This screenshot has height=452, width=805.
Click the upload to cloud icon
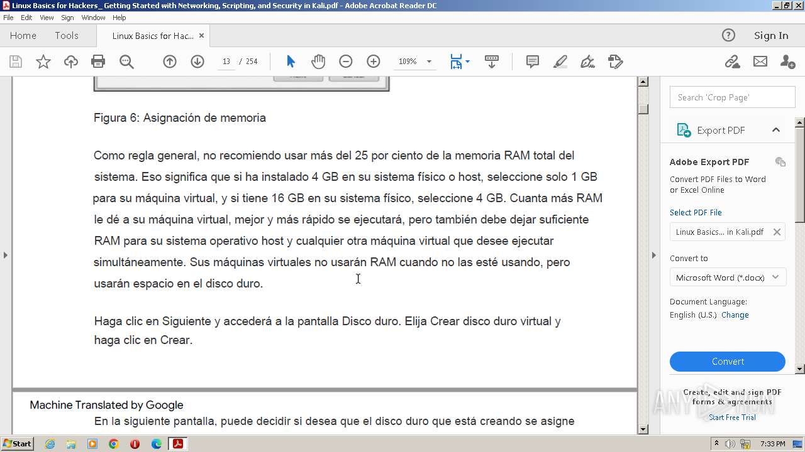71,62
